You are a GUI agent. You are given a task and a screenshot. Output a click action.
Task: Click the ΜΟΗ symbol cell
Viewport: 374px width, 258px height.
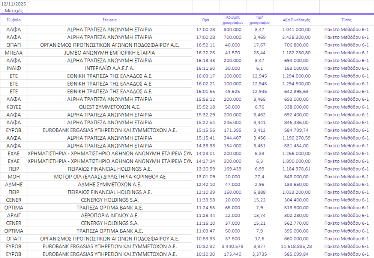point(14,177)
